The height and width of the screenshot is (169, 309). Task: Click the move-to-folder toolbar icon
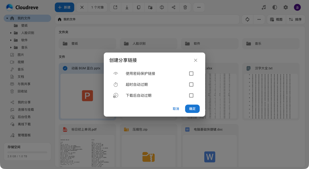coord(150,7)
